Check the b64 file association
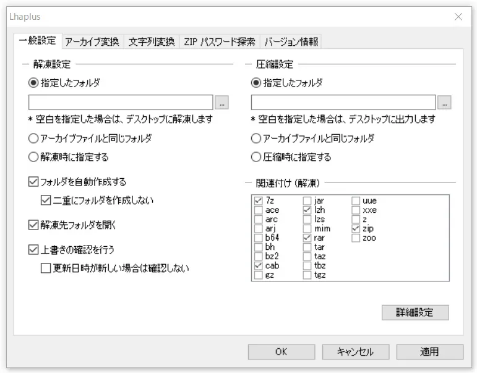The height and width of the screenshot is (373, 477). click(258, 238)
